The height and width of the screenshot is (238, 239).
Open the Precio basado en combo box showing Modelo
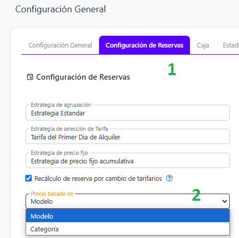point(128,201)
